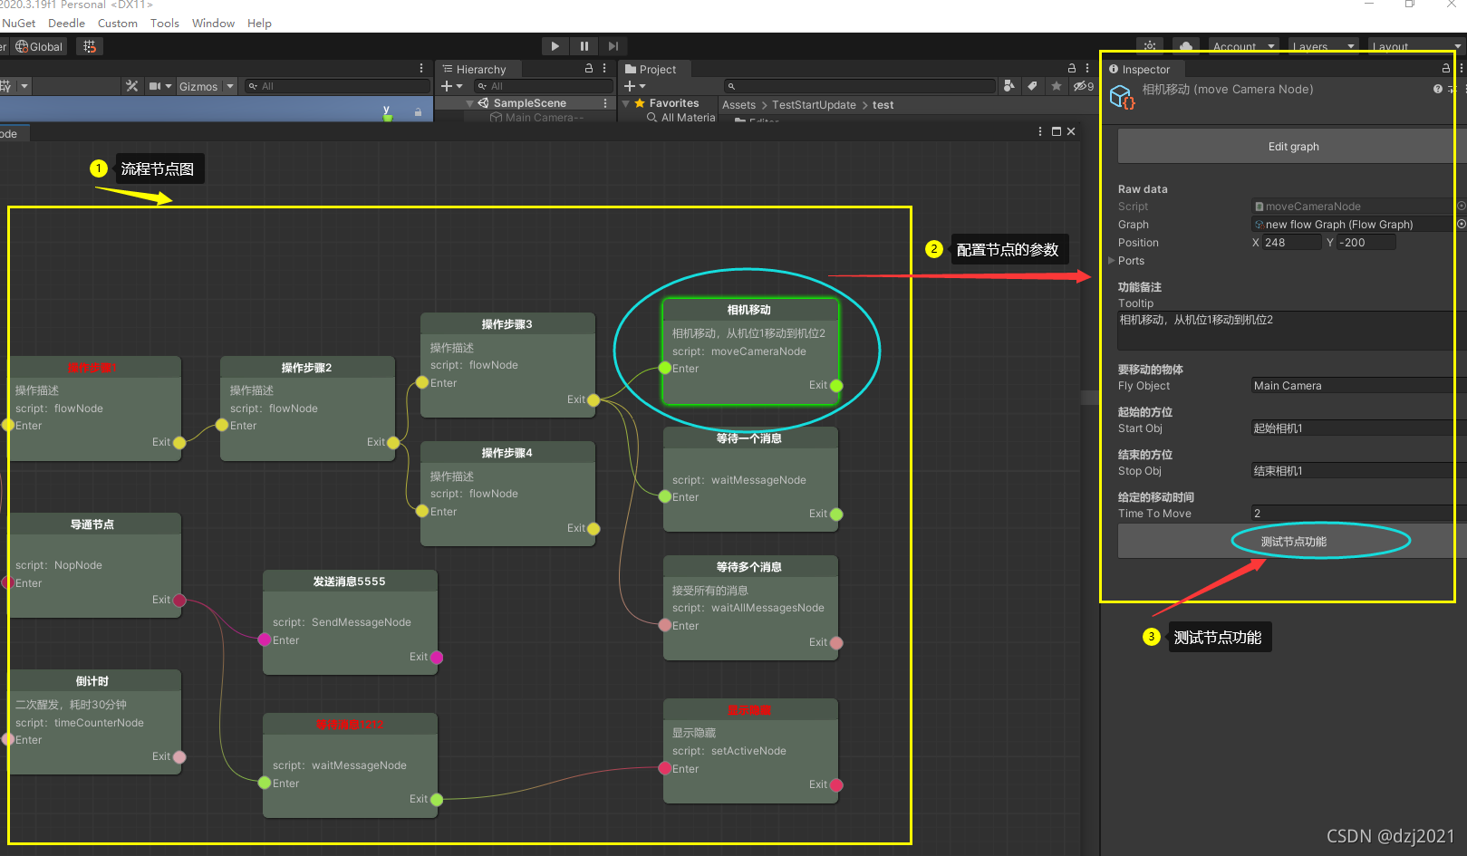1467x856 pixels.
Task: Click Assets in breadcrumb path
Action: pos(738,105)
